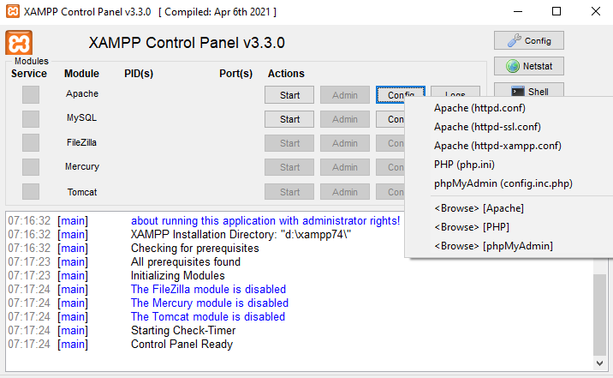This screenshot has height=378, width=613.
Task: Maximize the XAMPP Control Panel window
Action: [556, 11]
